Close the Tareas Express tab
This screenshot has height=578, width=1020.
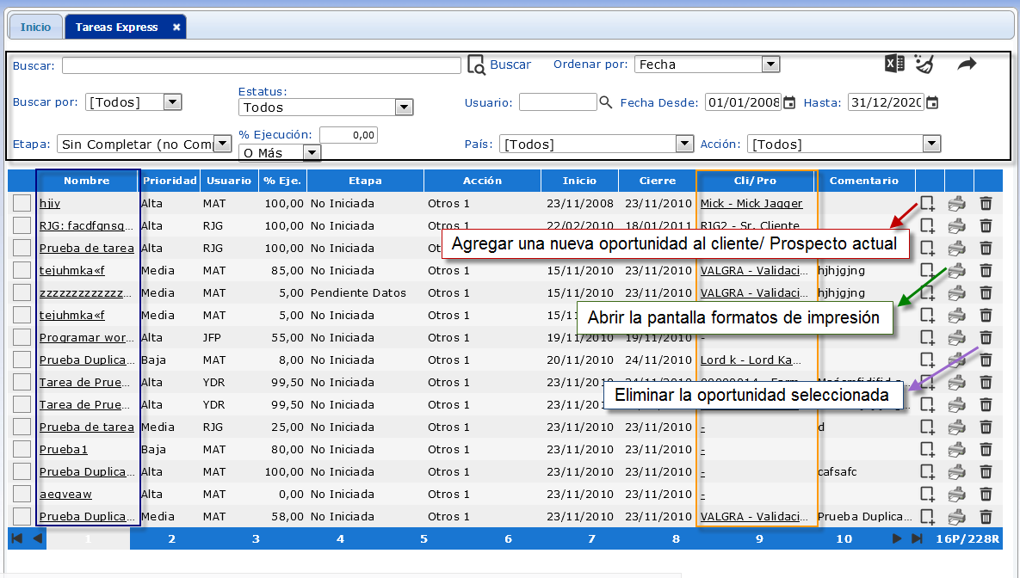pyautogui.click(x=176, y=28)
